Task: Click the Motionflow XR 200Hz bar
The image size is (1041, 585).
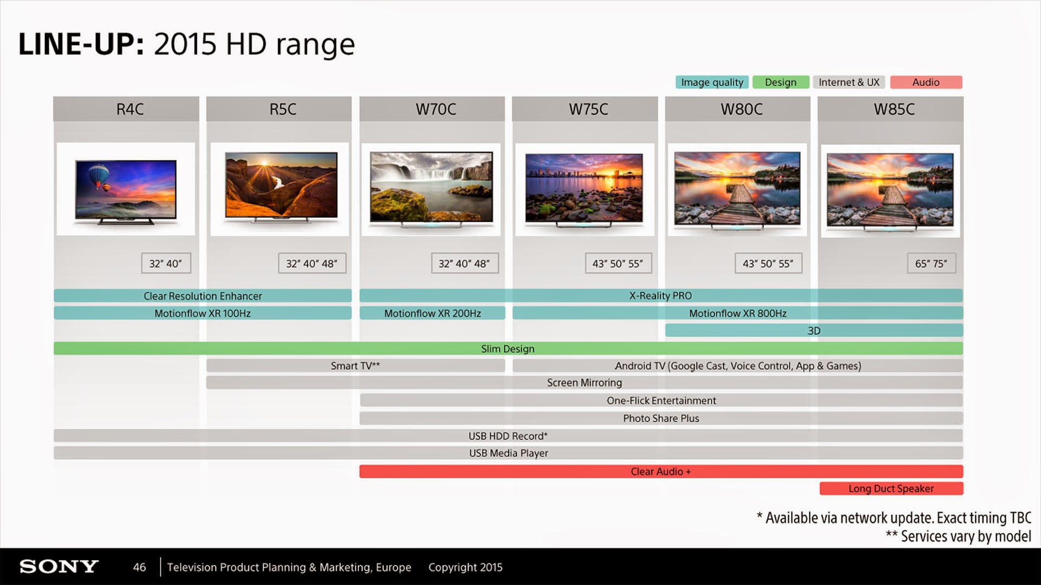Action: click(432, 313)
